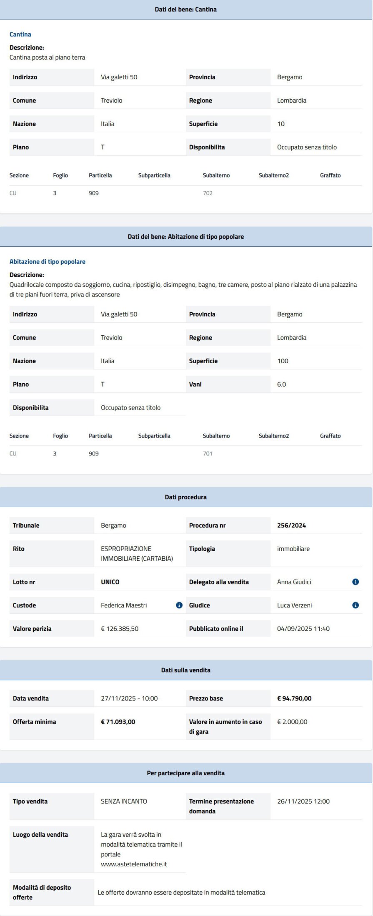Click Custode name Federica Maestri

(124, 605)
